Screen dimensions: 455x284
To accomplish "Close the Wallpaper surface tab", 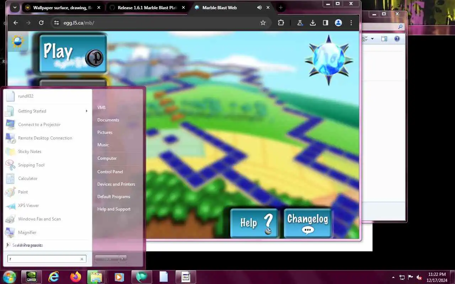I will coord(99,7).
